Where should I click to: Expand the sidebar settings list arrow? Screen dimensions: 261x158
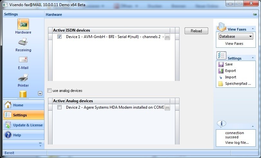(40, 94)
